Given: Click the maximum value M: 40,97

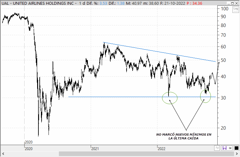Looking at the screenshot, I should click(134, 3).
